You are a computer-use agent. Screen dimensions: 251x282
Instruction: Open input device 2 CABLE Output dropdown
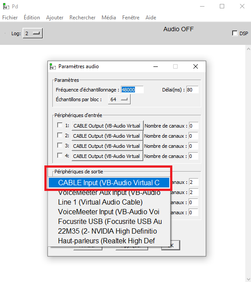point(107,136)
